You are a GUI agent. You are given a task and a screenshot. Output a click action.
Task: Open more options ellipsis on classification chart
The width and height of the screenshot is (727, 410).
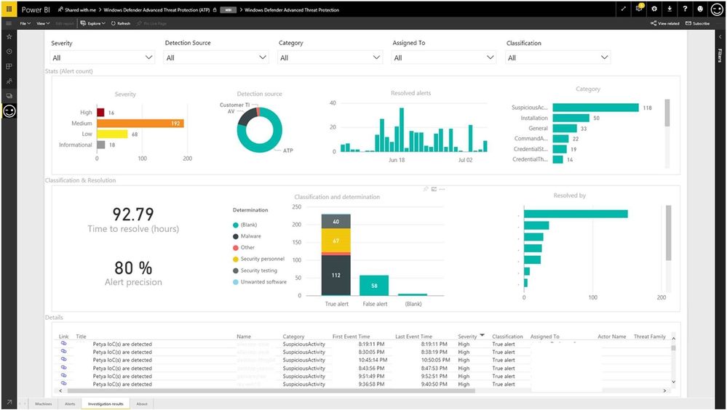point(442,189)
